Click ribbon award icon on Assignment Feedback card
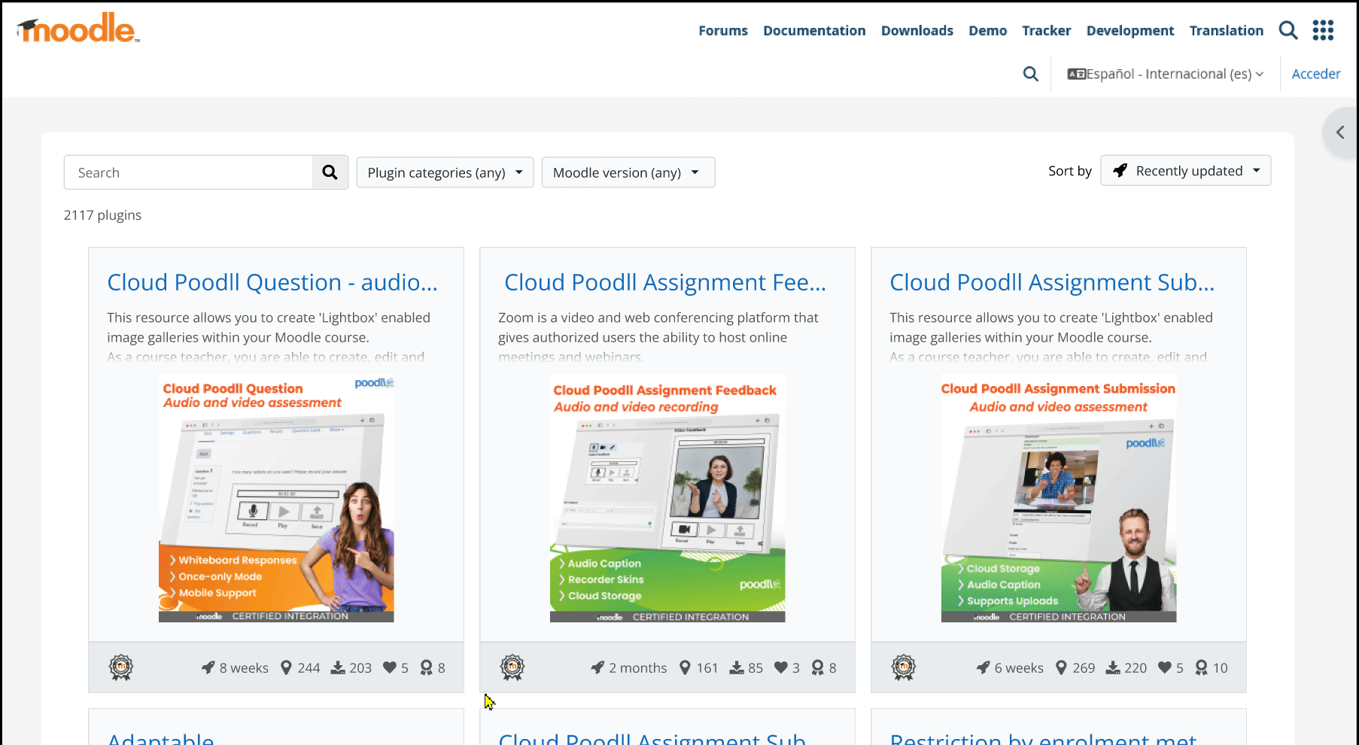The image size is (1359, 745). (x=818, y=667)
